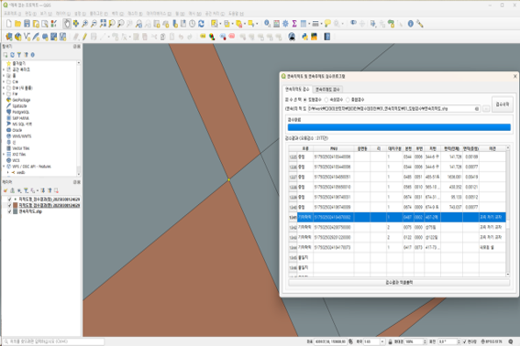Uncheck the gray .shp layer checkbox
This screenshot has width=520, height=346.
click(9, 211)
